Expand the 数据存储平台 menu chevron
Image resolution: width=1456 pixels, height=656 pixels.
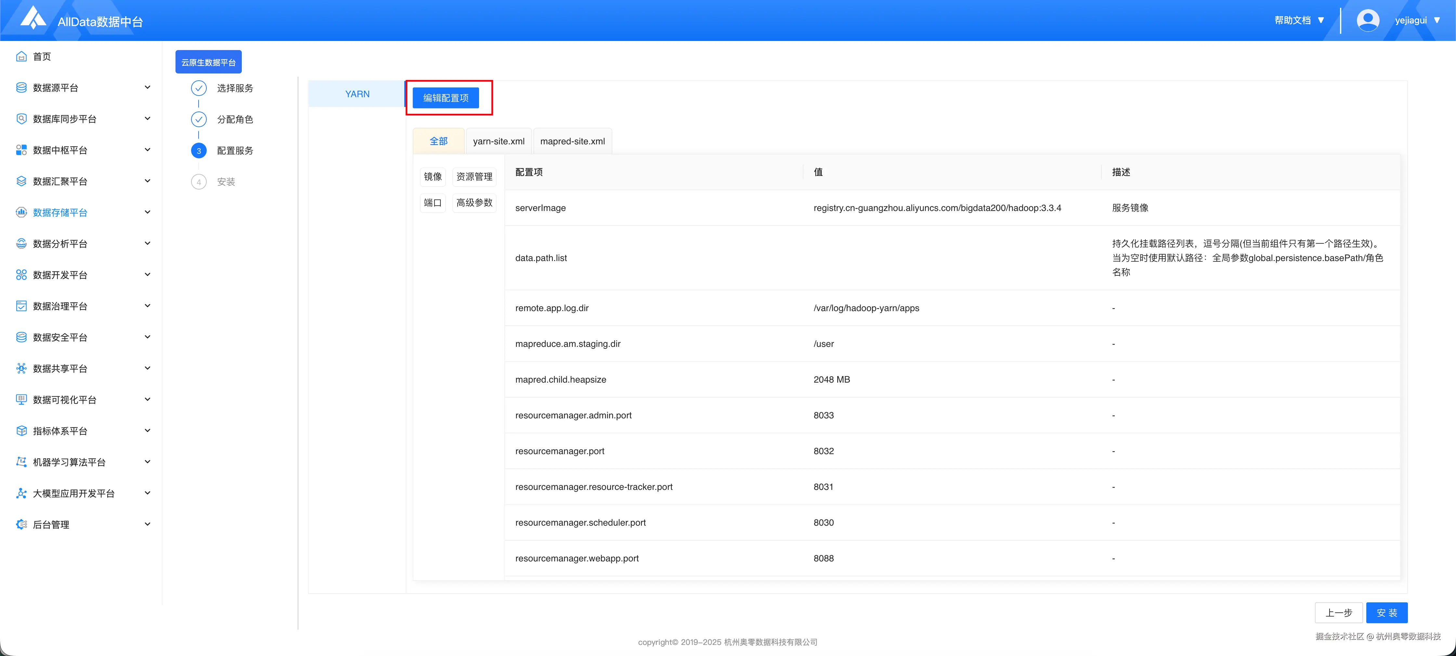pos(148,212)
